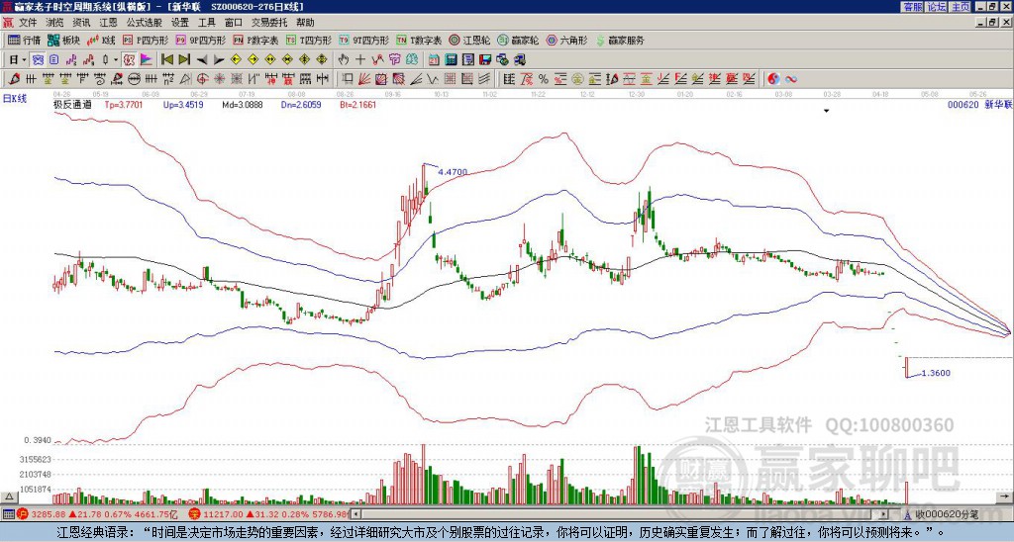1014x542 pixels.
Task: Open the 六角形 hexagon tool
Action: pos(567,40)
